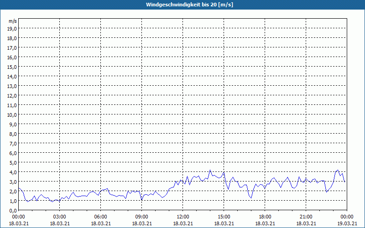Click the "m/s" unit label above the y-axis

pyautogui.click(x=13, y=21)
